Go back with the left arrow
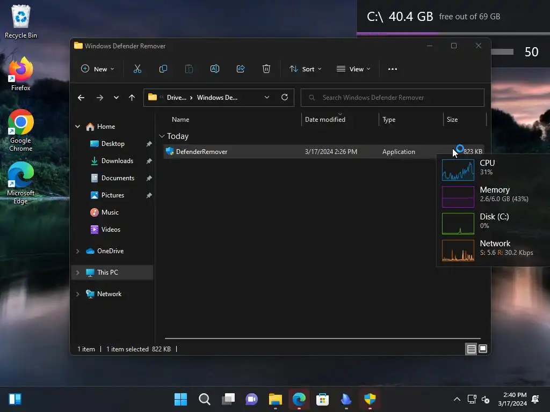550x412 pixels. (81, 98)
